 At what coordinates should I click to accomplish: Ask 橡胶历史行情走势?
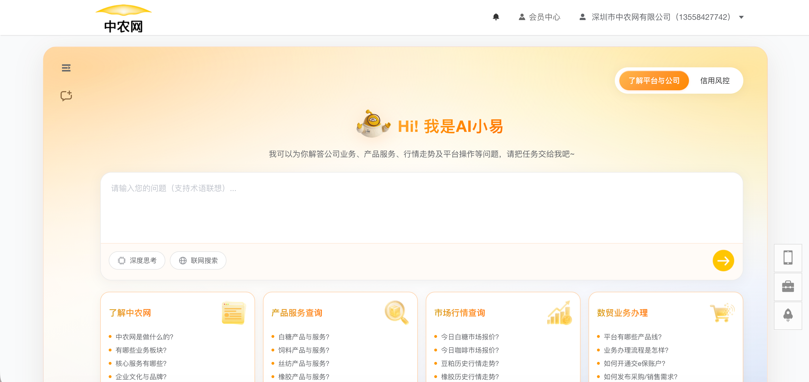pyautogui.click(x=470, y=376)
